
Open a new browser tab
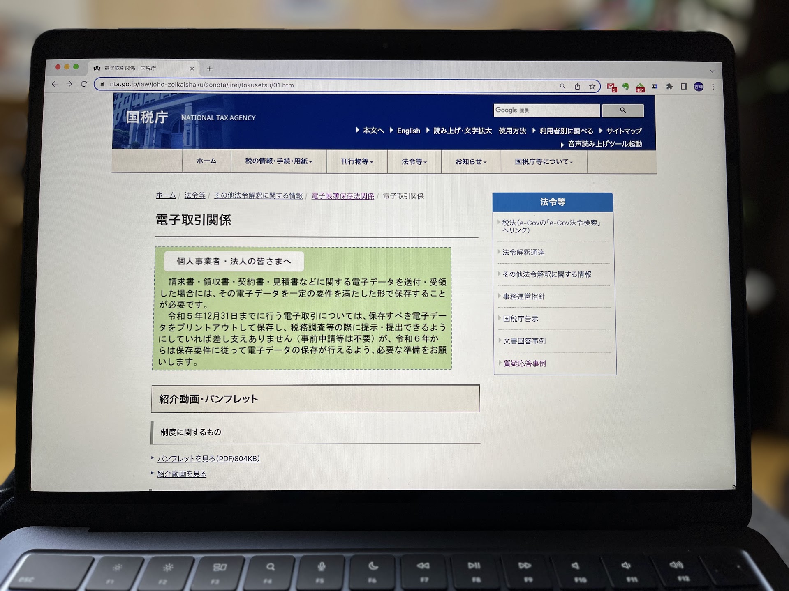pyautogui.click(x=210, y=69)
